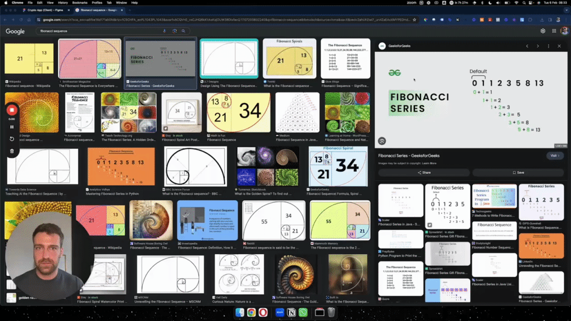Viewport: 571px width, 321px height.
Task: Delete the recording with the trash icon
Action: pyautogui.click(x=12, y=151)
